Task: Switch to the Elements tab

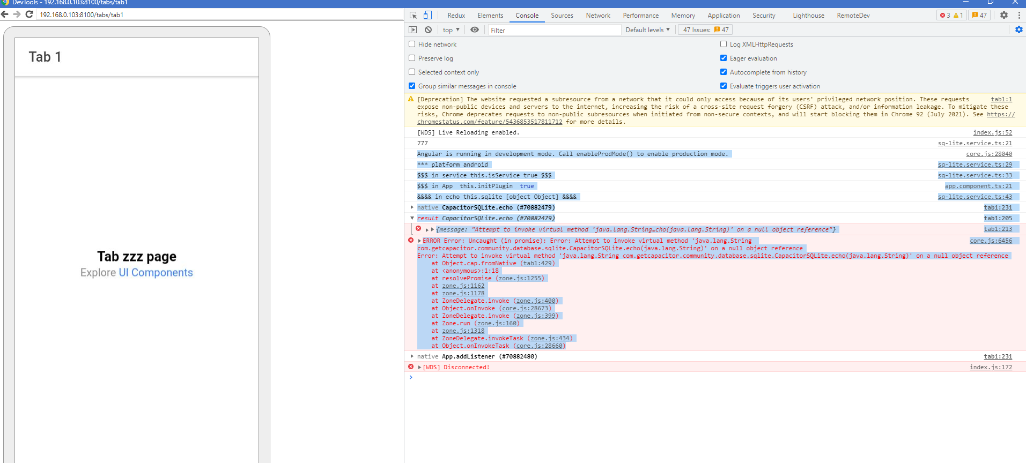Action: tap(490, 16)
